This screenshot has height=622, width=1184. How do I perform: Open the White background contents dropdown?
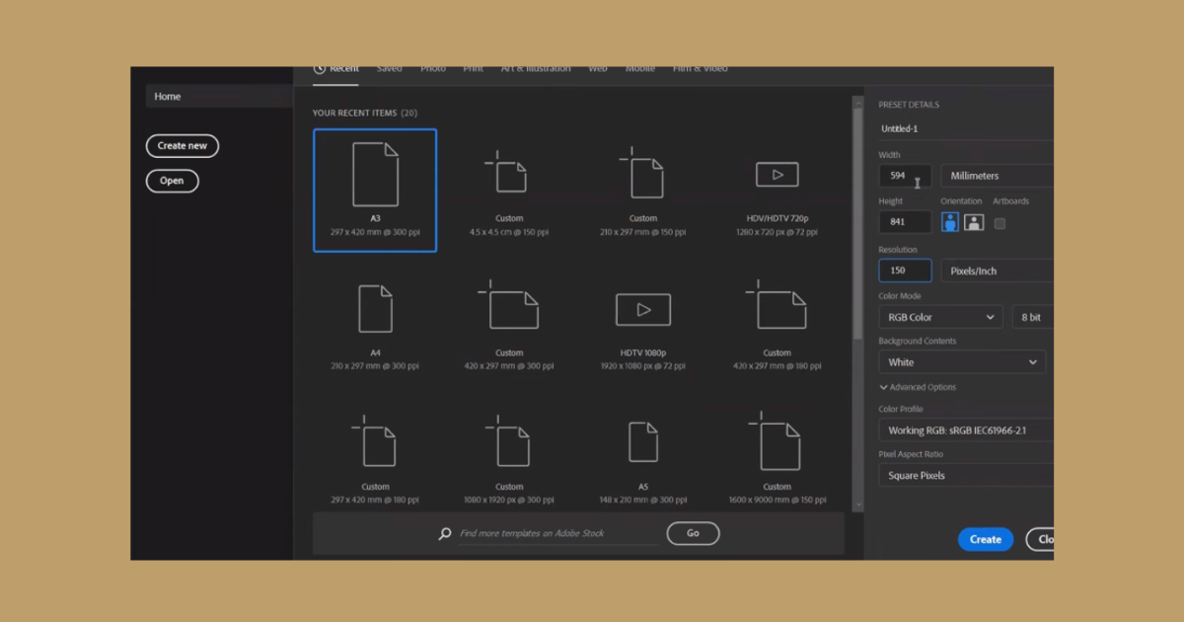tap(962, 362)
